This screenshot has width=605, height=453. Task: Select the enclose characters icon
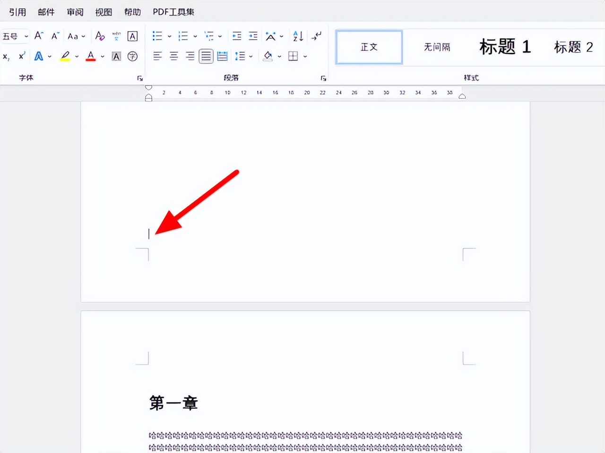pyautogui.click(x=133, y=56)
